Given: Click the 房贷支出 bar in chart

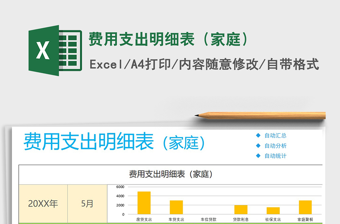Looking at the screenshot, I should click(x=144, y=203).
